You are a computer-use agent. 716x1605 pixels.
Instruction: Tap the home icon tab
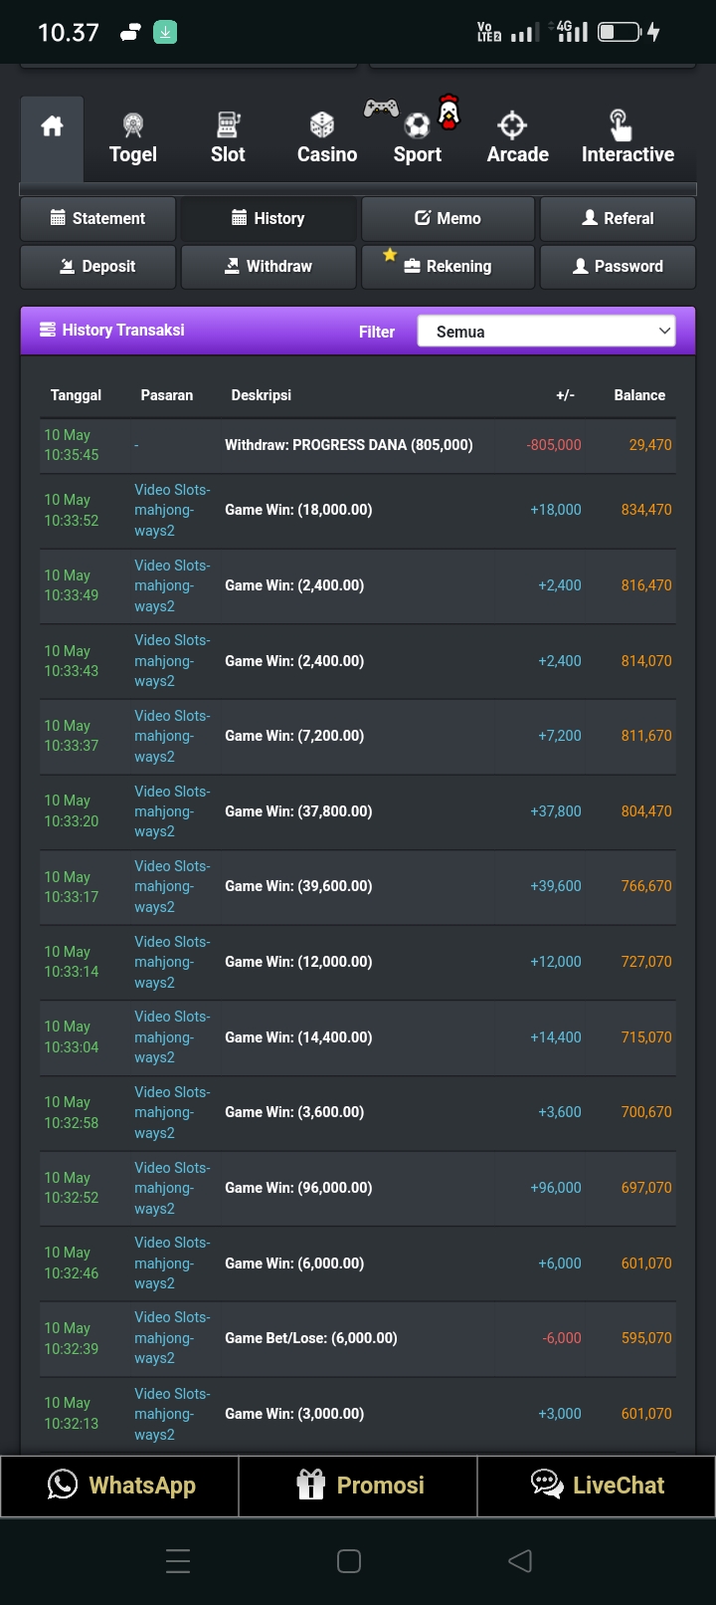click(x=52, y=127)
